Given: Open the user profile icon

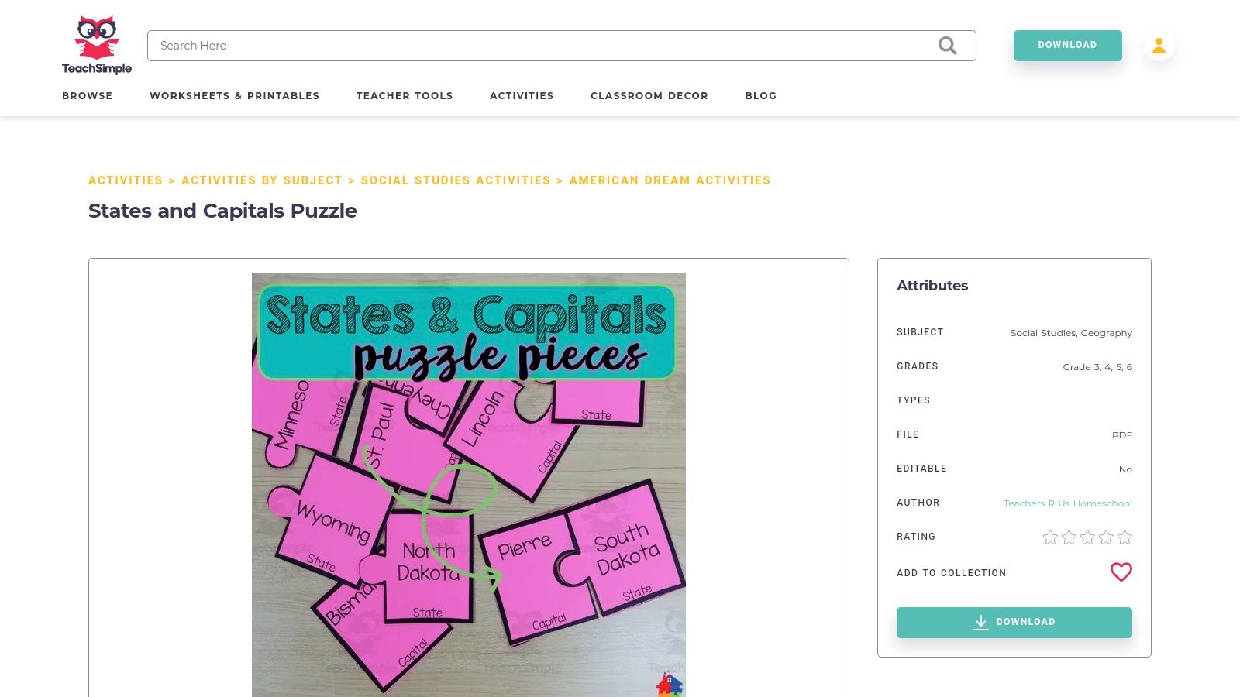Looking at the screenshot, I should click(1159, 46).
